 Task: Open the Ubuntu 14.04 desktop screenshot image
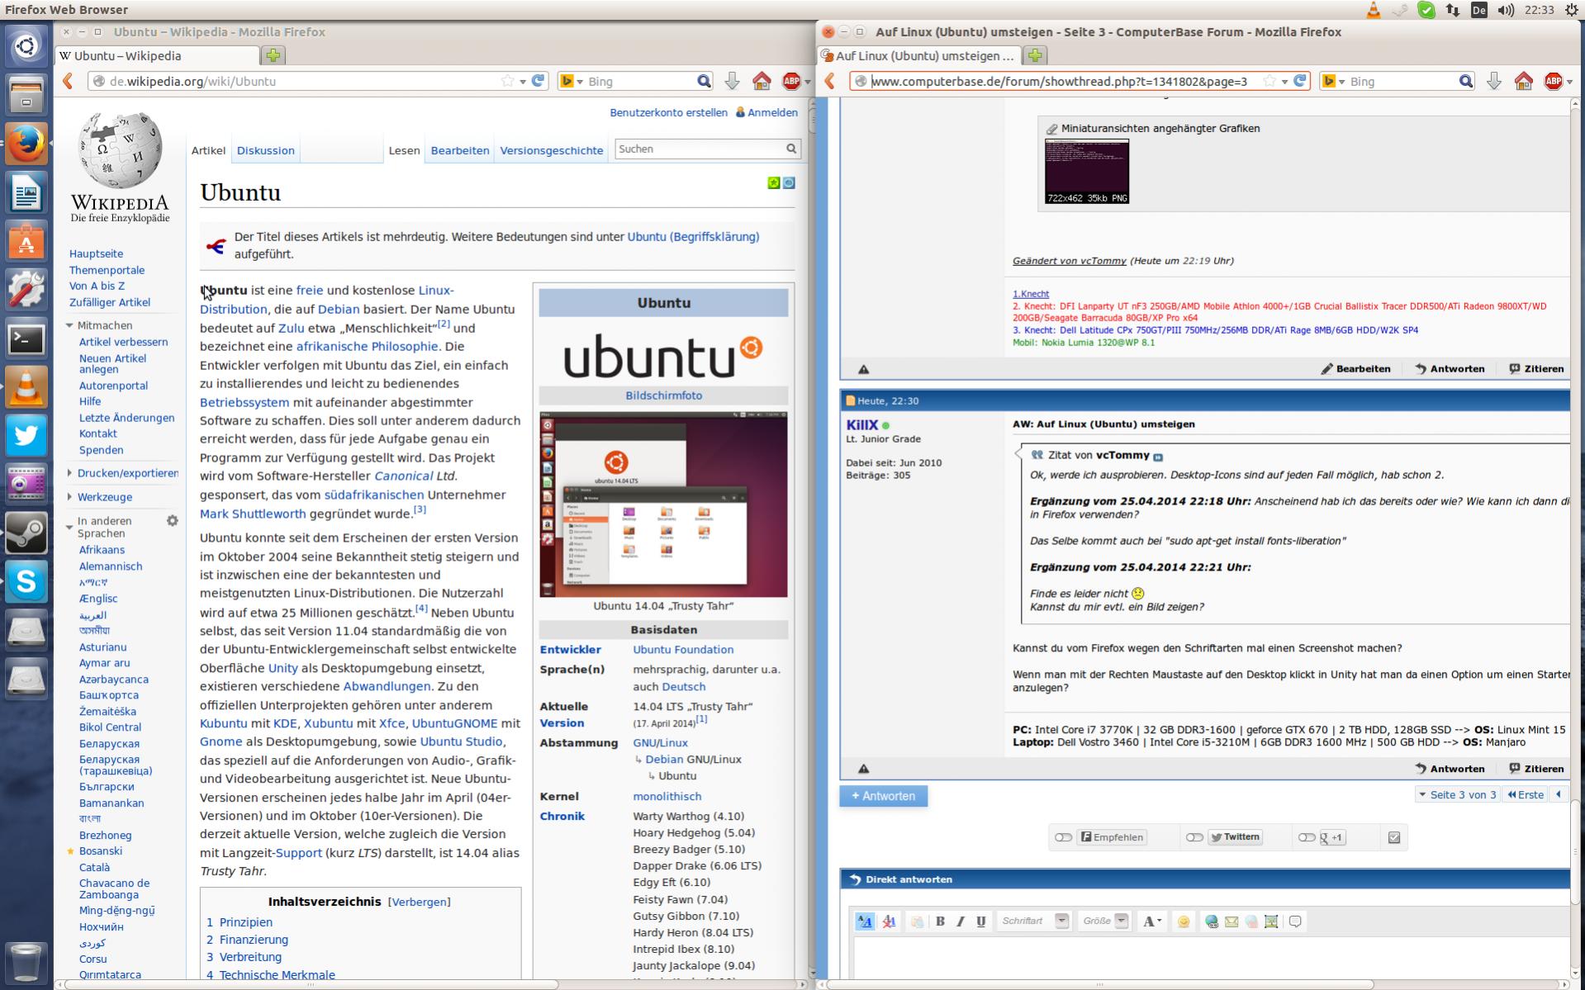point(663,504)
